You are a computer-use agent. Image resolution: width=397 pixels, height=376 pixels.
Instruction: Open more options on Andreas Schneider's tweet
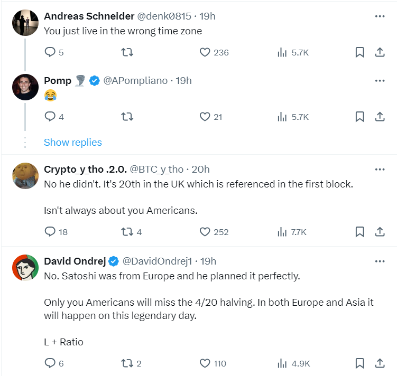point(380,16)
